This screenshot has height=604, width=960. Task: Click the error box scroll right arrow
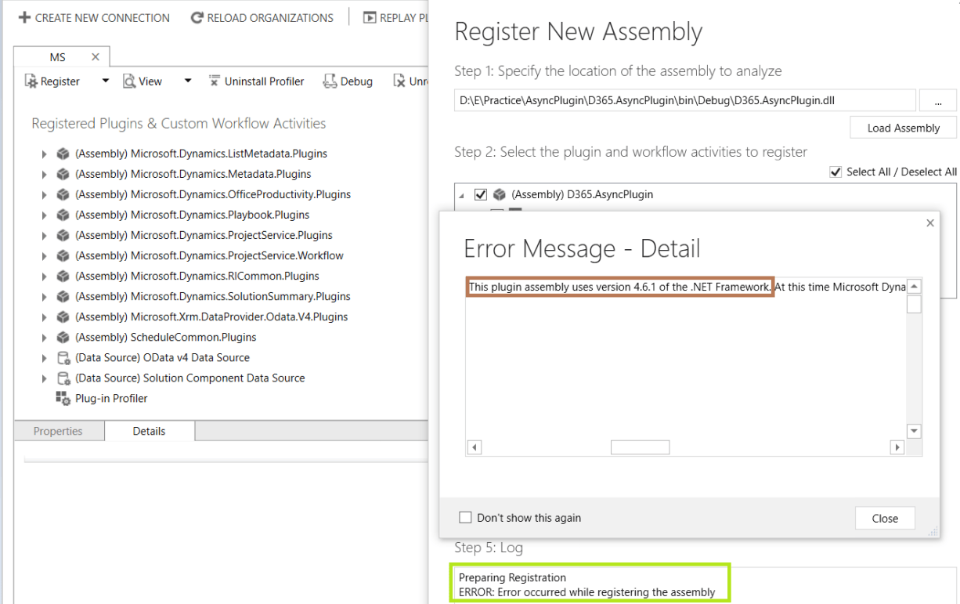tap(897, 447)
